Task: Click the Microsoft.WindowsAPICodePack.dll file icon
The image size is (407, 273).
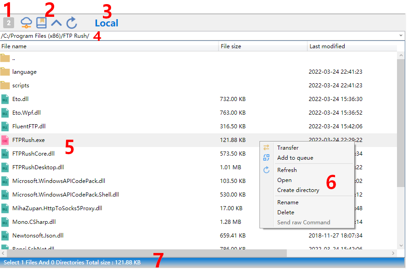Action: coord(5,181)
